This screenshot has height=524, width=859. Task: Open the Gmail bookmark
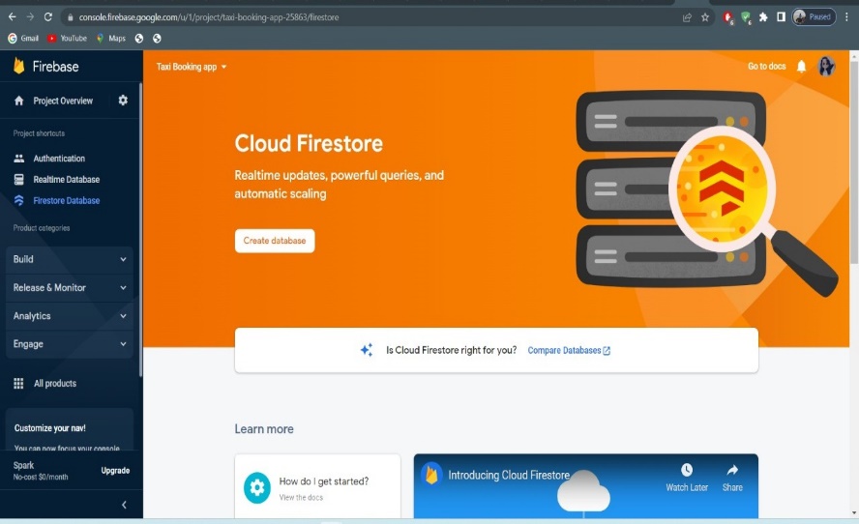(23, 39)
